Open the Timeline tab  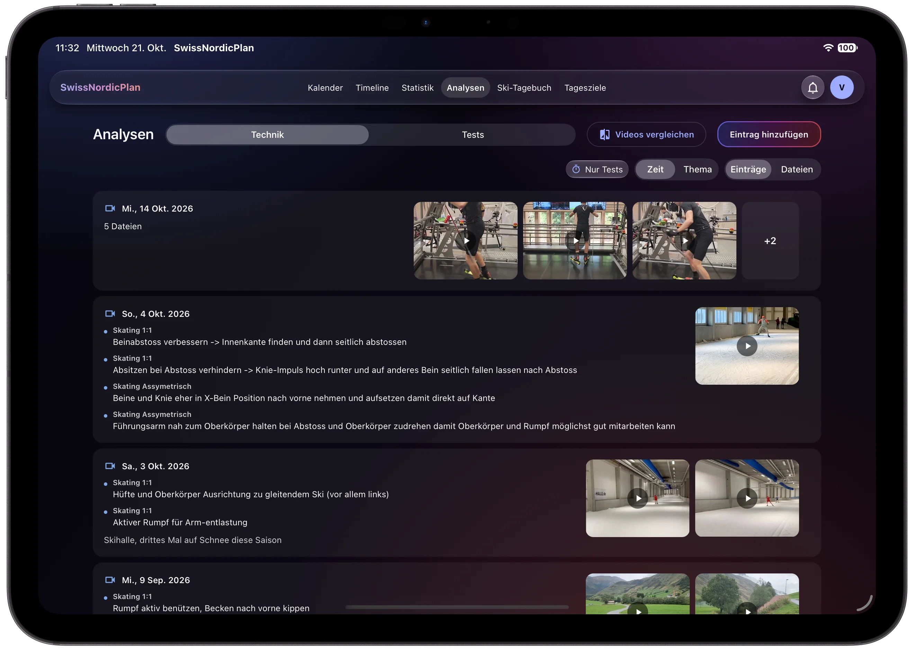(372, 88)
